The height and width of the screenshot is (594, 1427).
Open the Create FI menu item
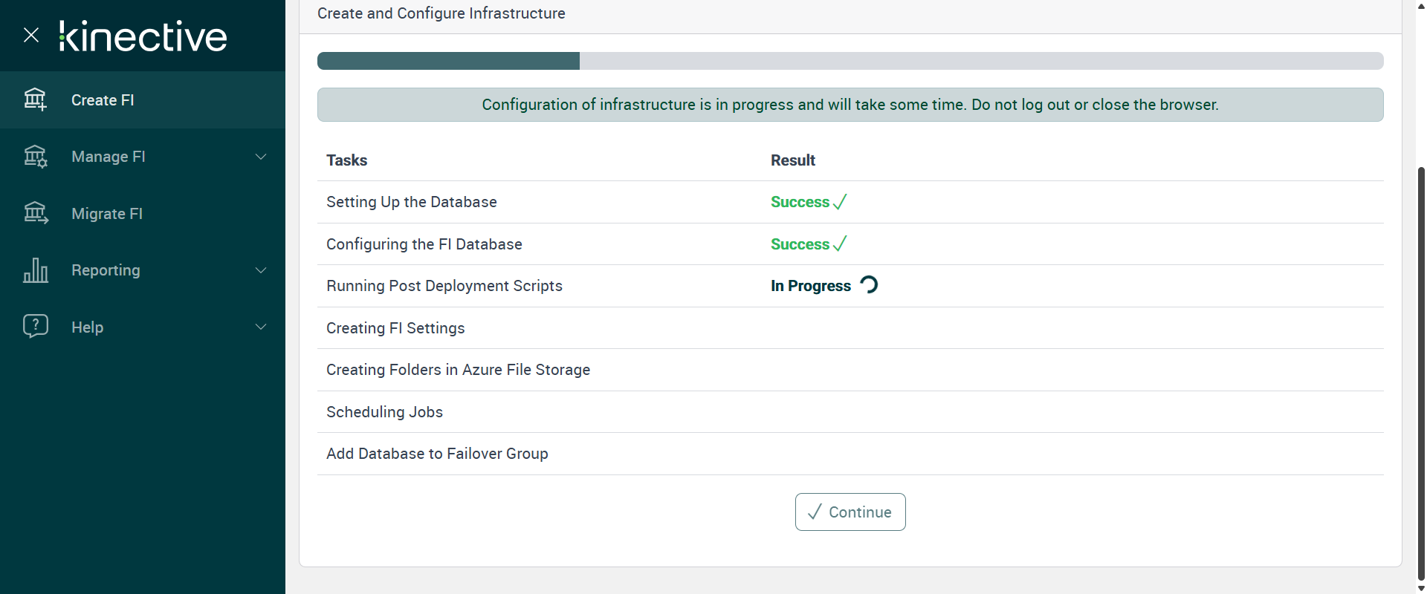pos(103,100)
